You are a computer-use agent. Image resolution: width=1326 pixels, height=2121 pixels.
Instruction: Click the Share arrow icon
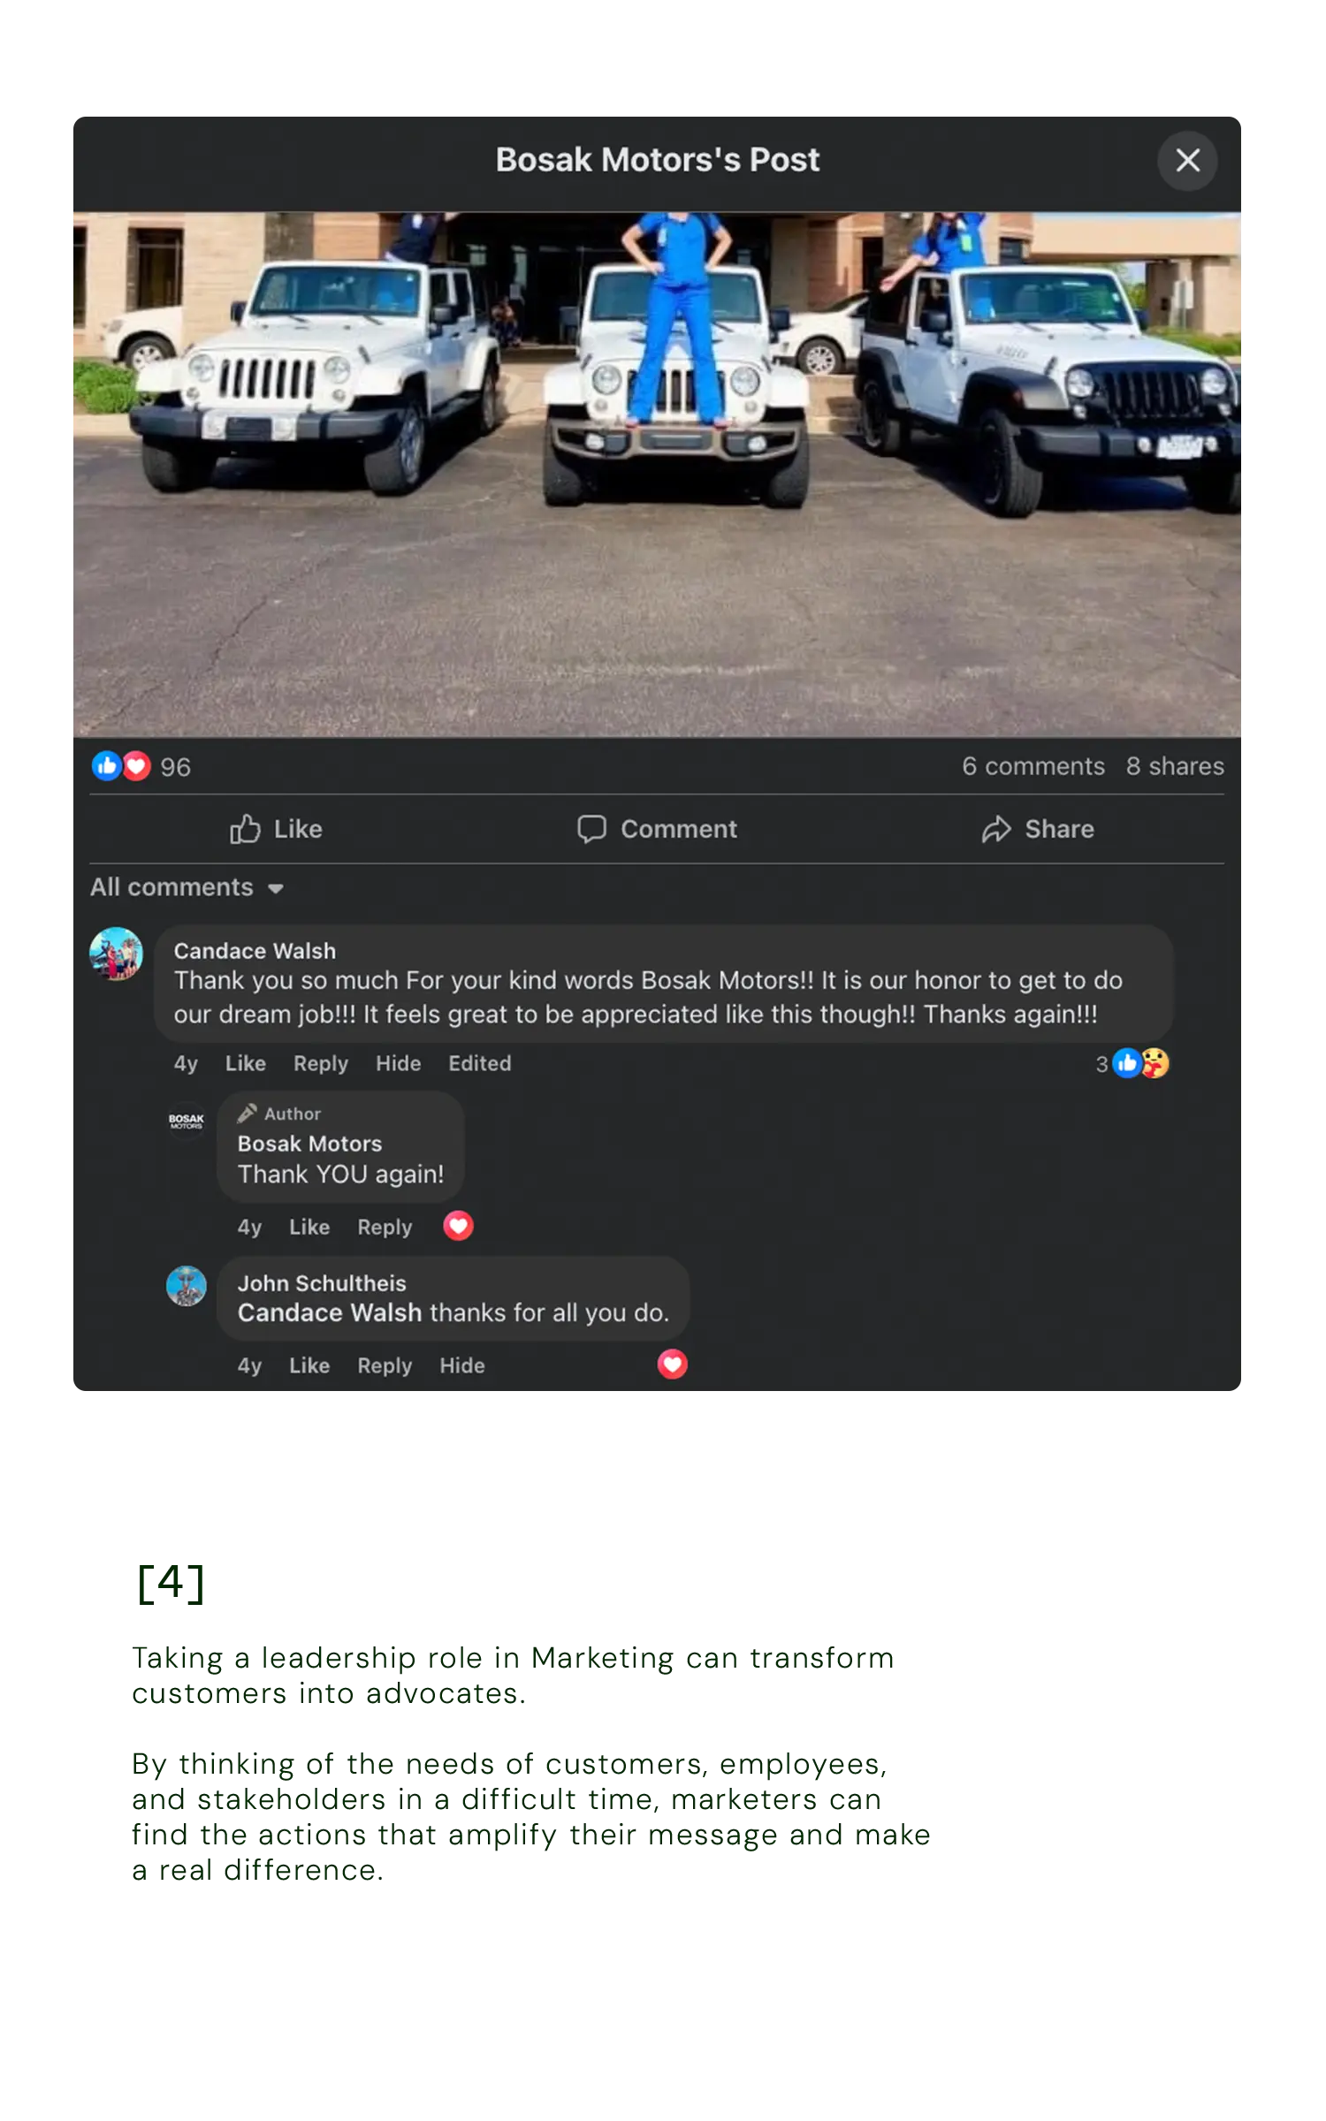tap(996, 829)
